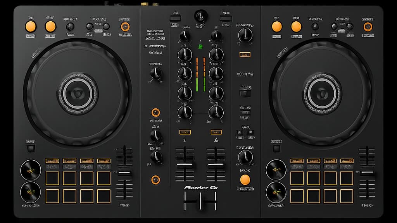The width and height of the screenshot is (397, 223).
Task: Tap the lower round vinyl button on left deck
Action: (30, 192)
